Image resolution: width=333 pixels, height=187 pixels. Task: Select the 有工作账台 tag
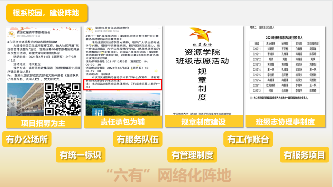click(x=248, y=139)
